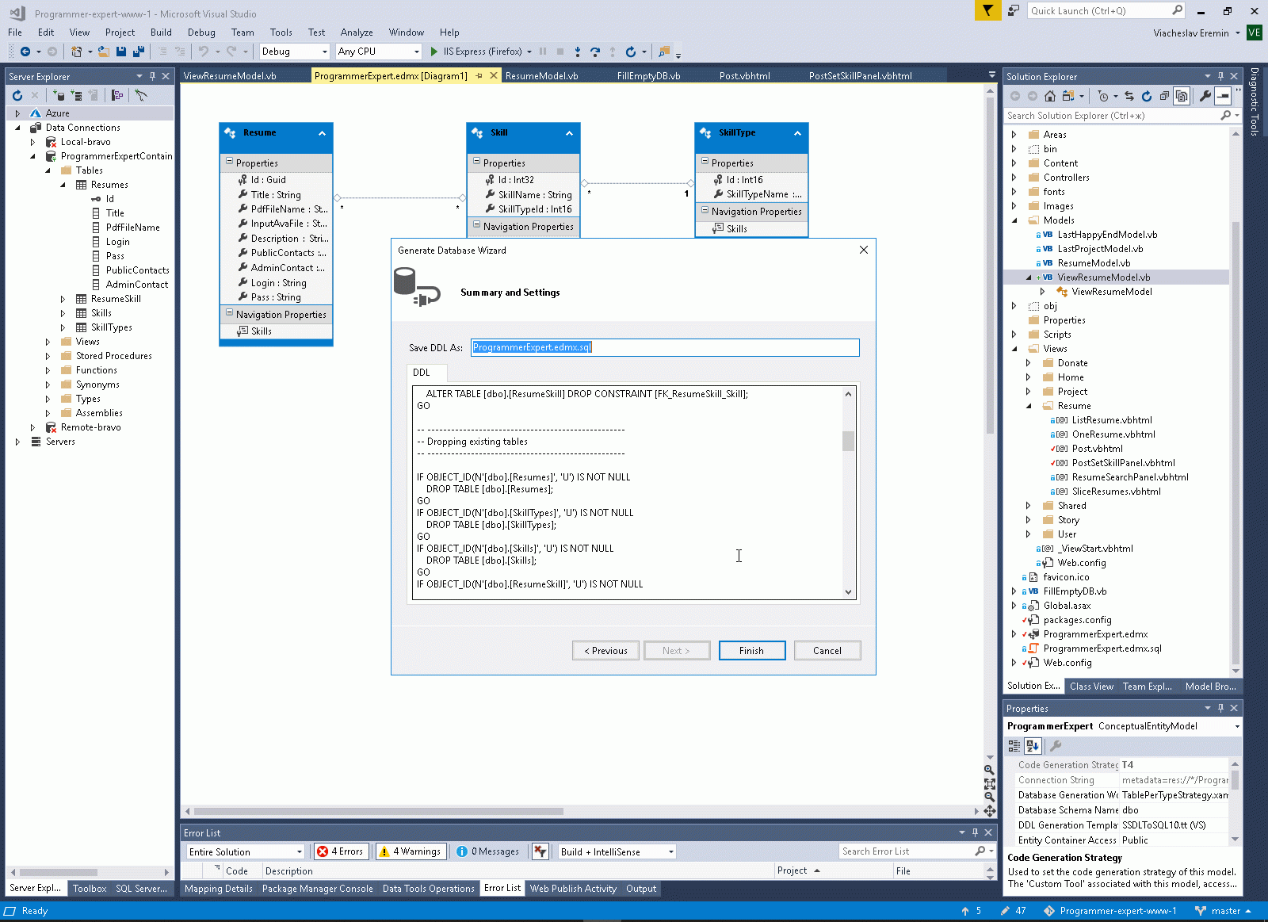
Task: Click the Step Into debug icon
Action: point(578,52)
